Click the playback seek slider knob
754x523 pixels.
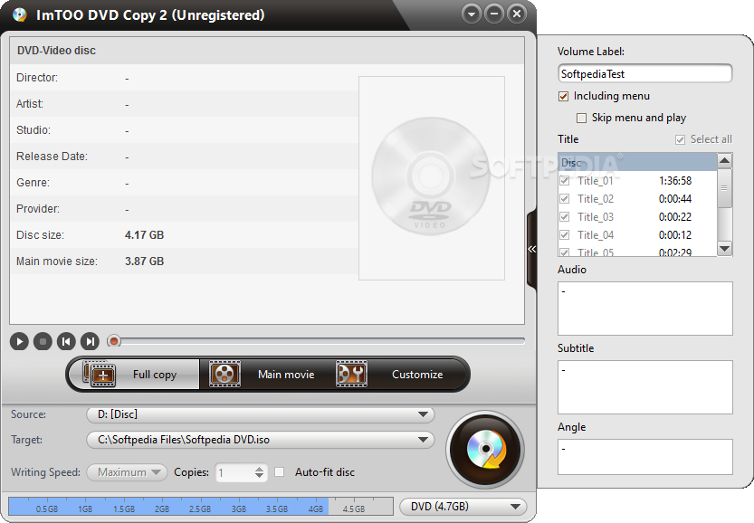[114, 341]
